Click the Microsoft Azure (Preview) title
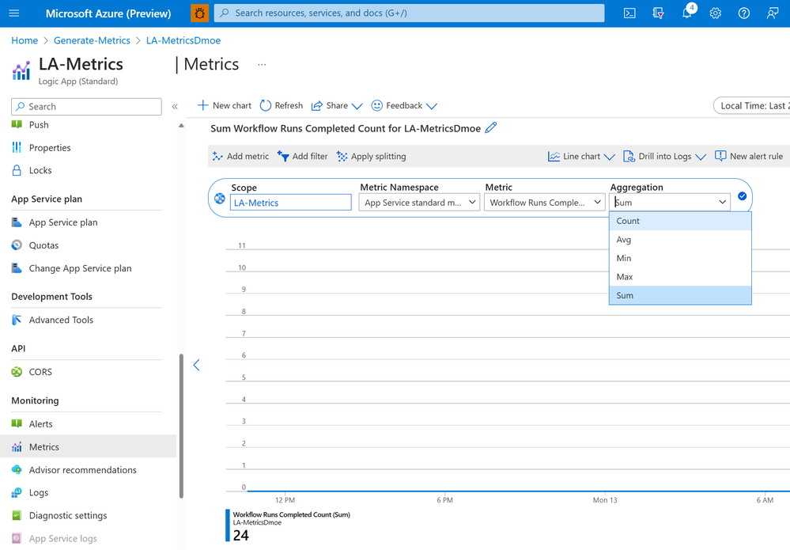 pos(108,13)
